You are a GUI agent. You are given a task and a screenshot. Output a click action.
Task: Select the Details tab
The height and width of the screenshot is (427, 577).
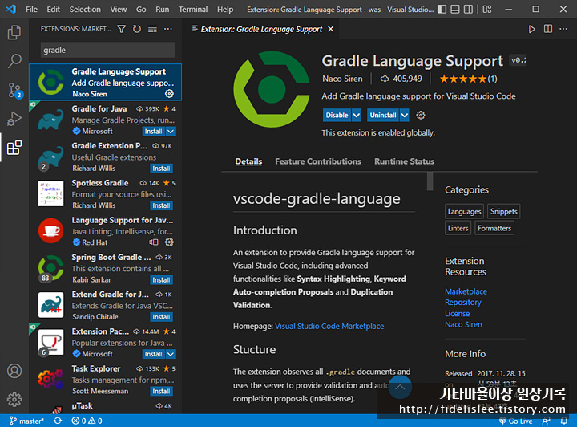(x=248, y=161)
